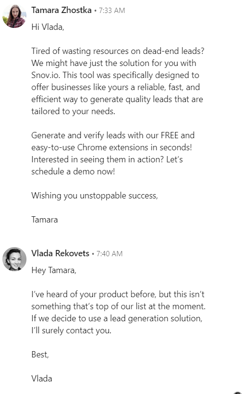Viewport: 242px width, 394px height.
Task: Click the 7:33 AM message timestamp
Action: [112, 11]
